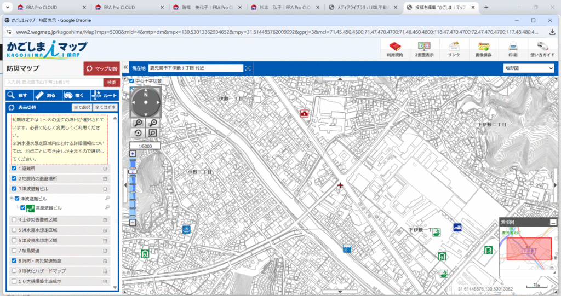Select the ルート route tab
The width and height of the screenshot is (561, 296).
(x=104, y=95)
